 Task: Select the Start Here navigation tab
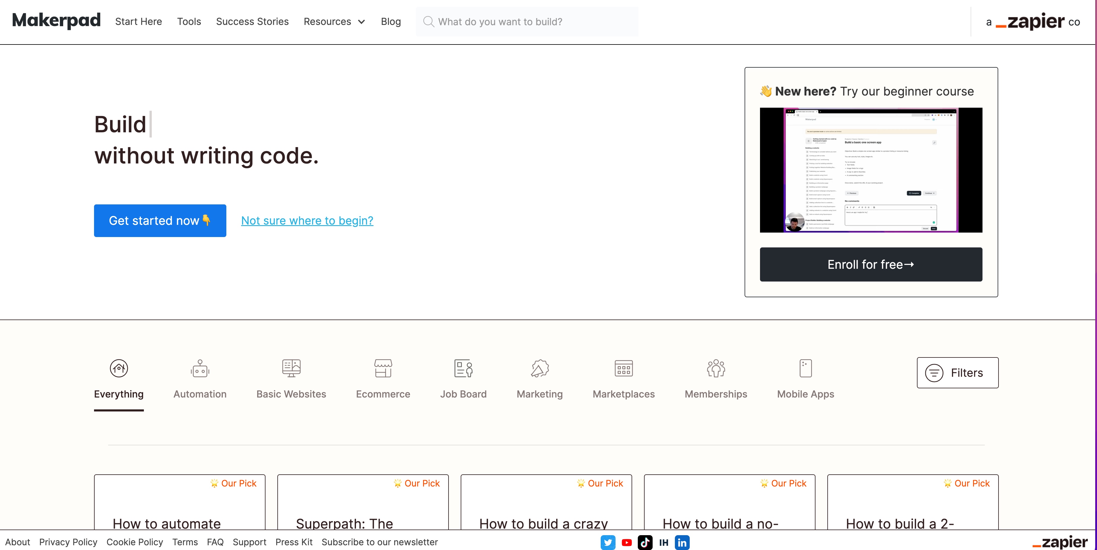[x=138, y=22]
